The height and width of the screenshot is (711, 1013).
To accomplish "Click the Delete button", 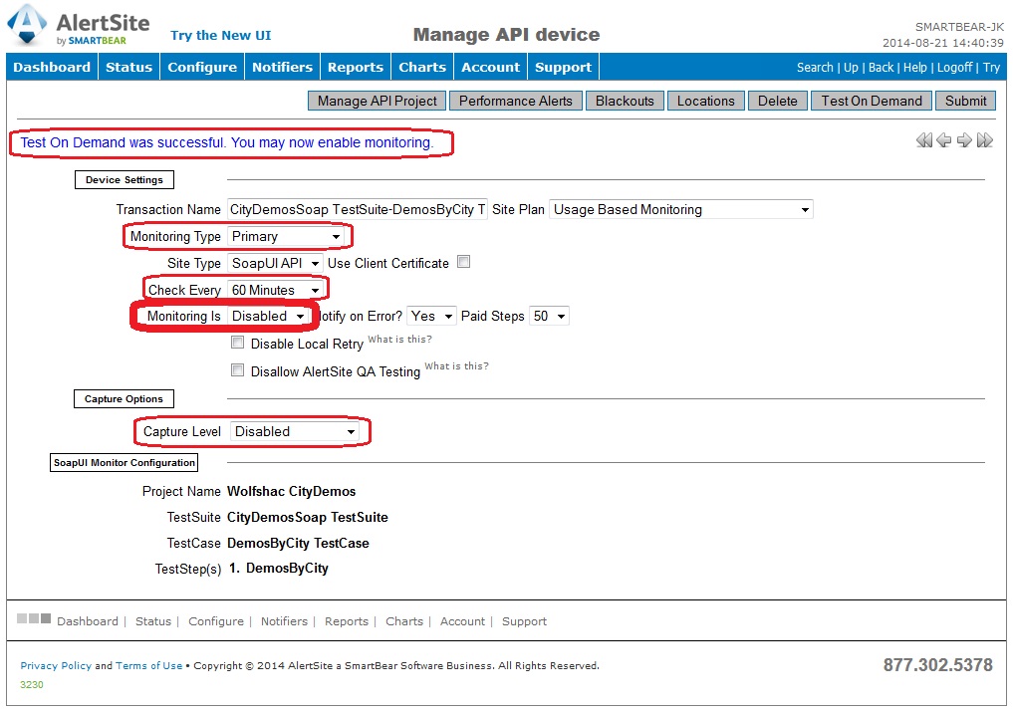I will coord(777,101).
